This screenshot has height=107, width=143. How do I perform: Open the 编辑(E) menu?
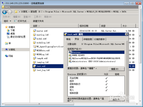tap(17, 17)
